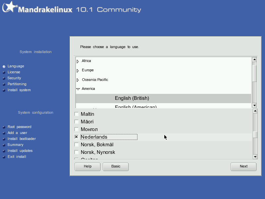Click the 'License' step text
This screenshot has height=199, width=265.
pyautogui.click(x=14, y=72)
